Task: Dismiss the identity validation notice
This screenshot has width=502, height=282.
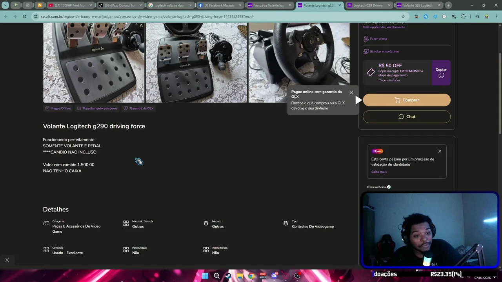Action: [440, 151]
